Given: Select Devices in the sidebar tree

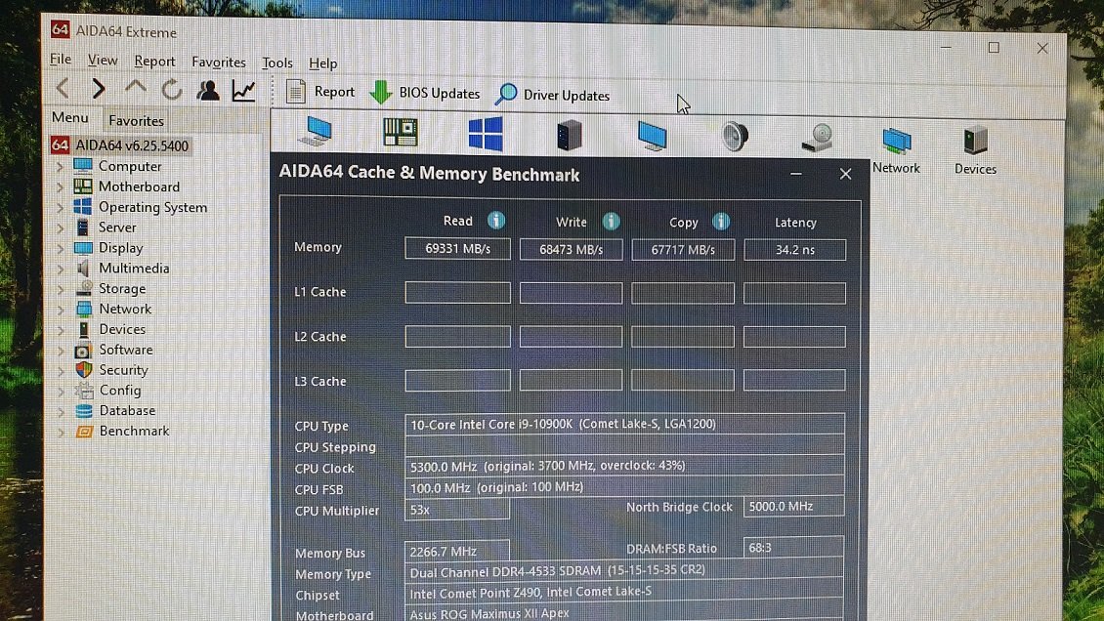Looking at the screenshot, I should 122,329.
